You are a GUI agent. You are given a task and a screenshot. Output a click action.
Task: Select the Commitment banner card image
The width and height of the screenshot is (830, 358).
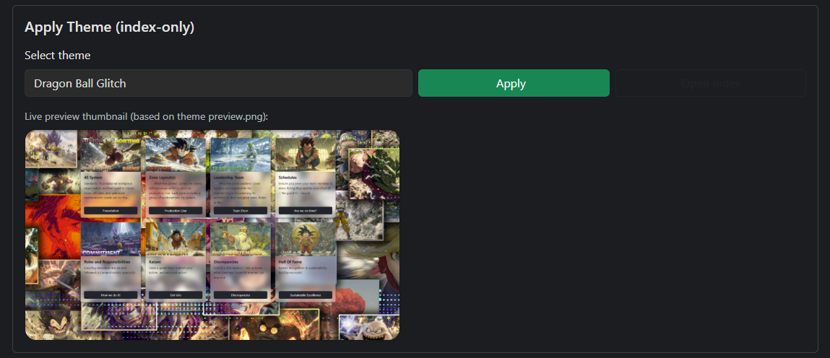(x=111, y=239)
